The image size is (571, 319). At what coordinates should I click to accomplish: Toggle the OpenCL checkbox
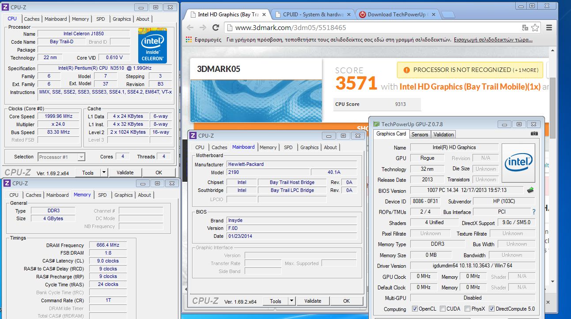pos(415,309)
